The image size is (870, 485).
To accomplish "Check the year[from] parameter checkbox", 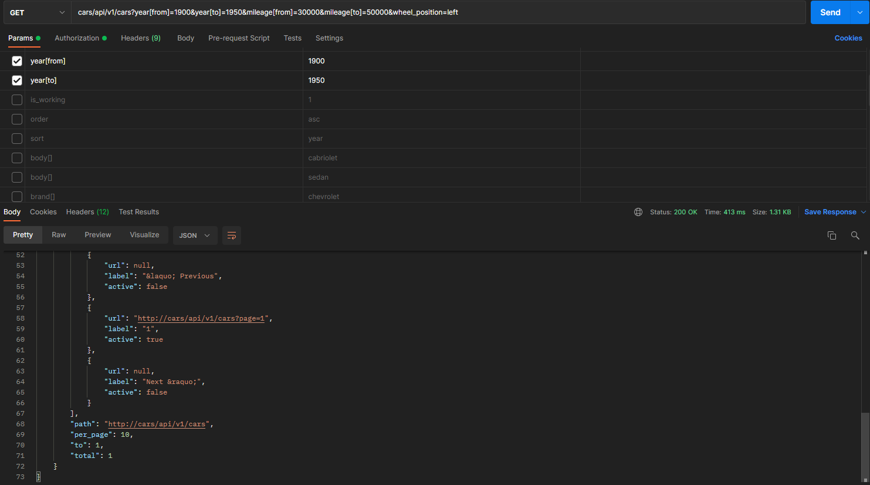I will click(17, 61).
